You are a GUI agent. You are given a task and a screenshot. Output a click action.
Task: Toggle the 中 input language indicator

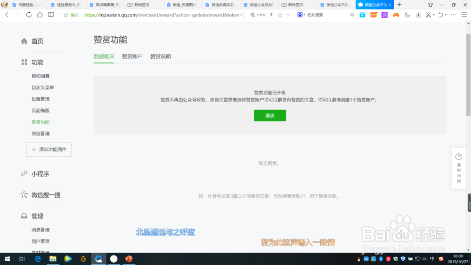(x=432, y=259)
